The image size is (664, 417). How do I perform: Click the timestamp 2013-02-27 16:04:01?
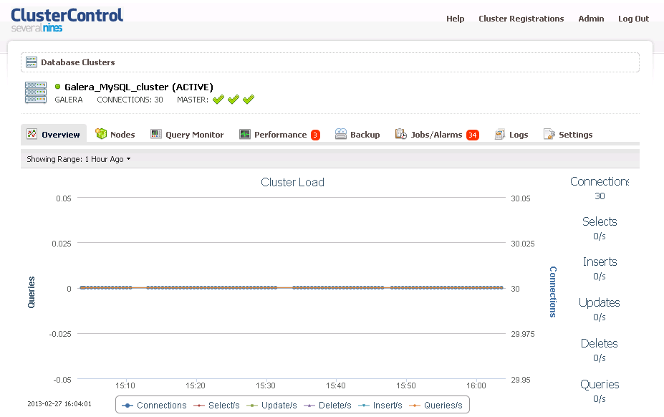tap(59, 404)
